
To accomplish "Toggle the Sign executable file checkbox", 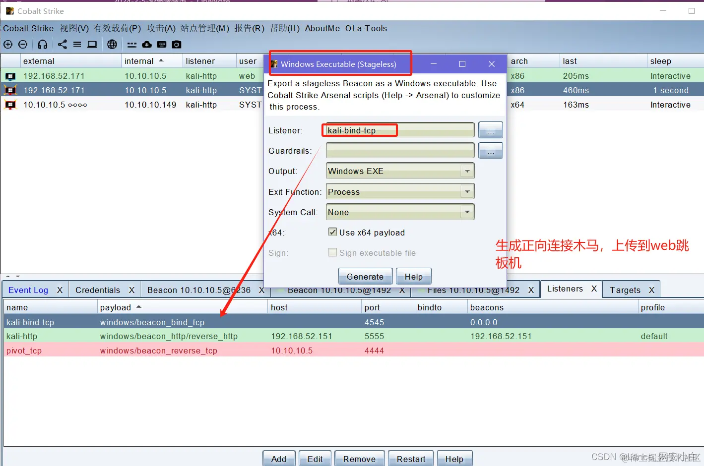I will coord(332,252).
